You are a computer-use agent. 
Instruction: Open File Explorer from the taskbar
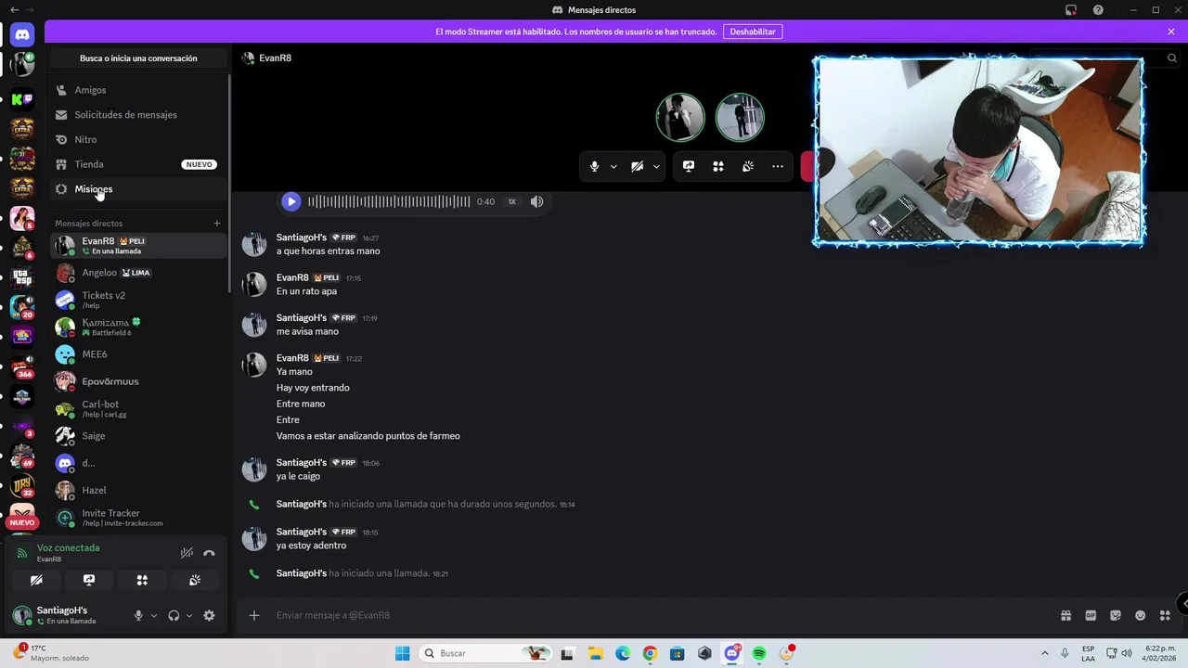coord(595,653)
